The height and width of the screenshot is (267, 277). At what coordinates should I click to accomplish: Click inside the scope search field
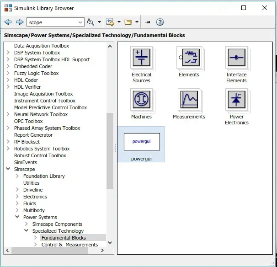click(52, 22)
